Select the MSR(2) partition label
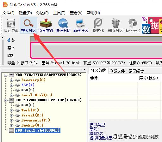This screenshot has height=142, width=162. [x=28, y=90]
